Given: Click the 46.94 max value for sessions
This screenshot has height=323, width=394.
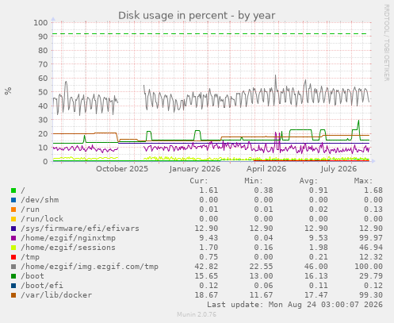Looking at the screenshot, I should click(x=371, y=248).
